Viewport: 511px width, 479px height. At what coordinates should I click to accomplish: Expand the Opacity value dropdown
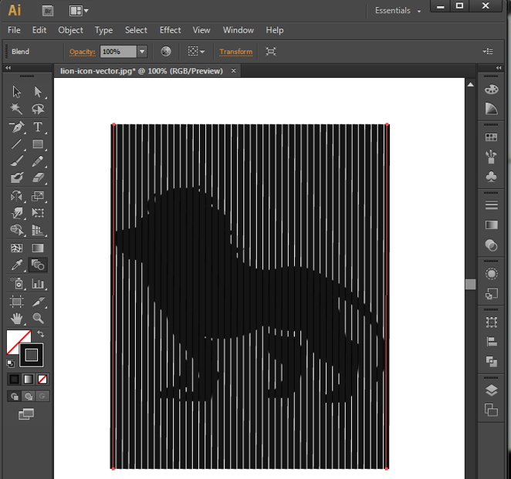(142, 52)
